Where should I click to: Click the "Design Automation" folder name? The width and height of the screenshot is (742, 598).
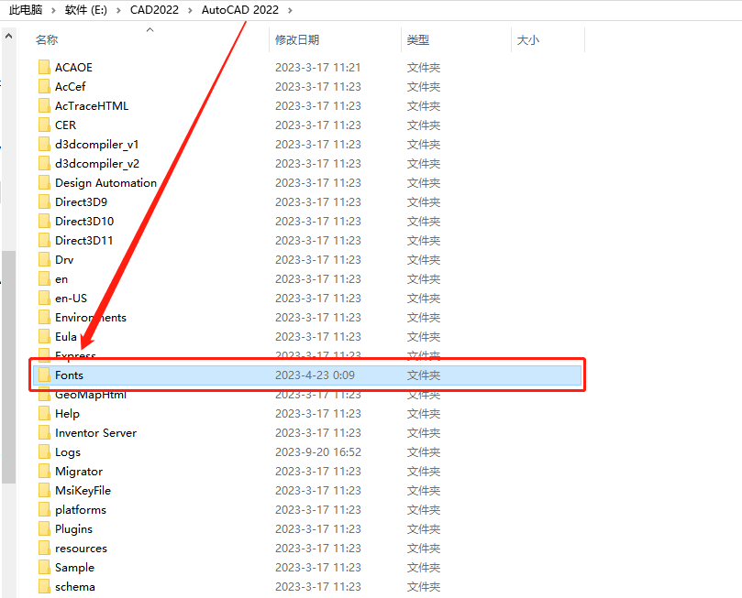click(x=106, y=183)
